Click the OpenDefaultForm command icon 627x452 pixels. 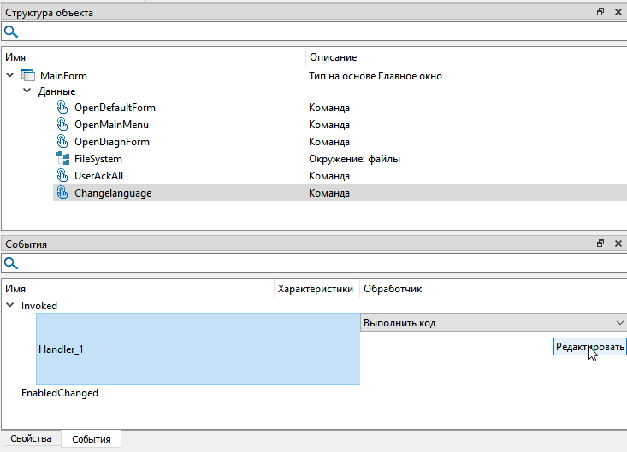[62, 108]
